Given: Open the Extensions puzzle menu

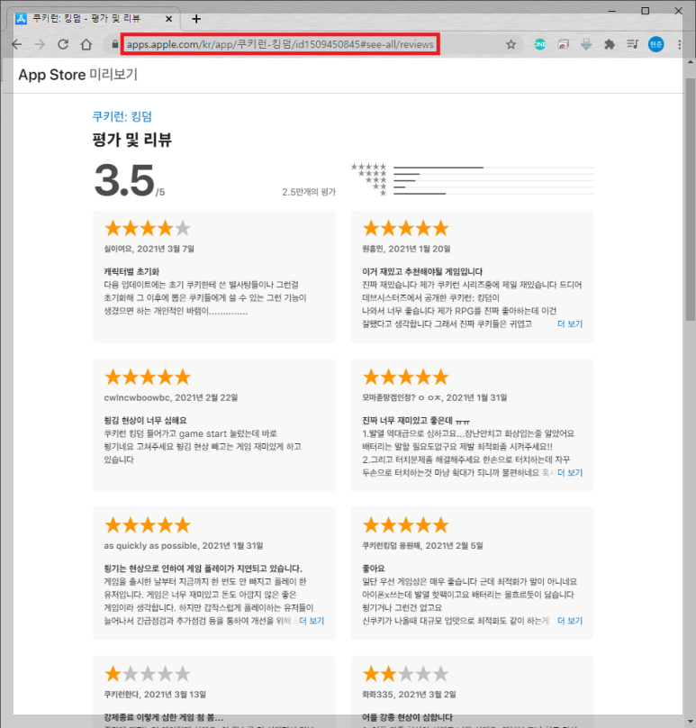Looking at the screenshot, I should [x=610, y=44].
